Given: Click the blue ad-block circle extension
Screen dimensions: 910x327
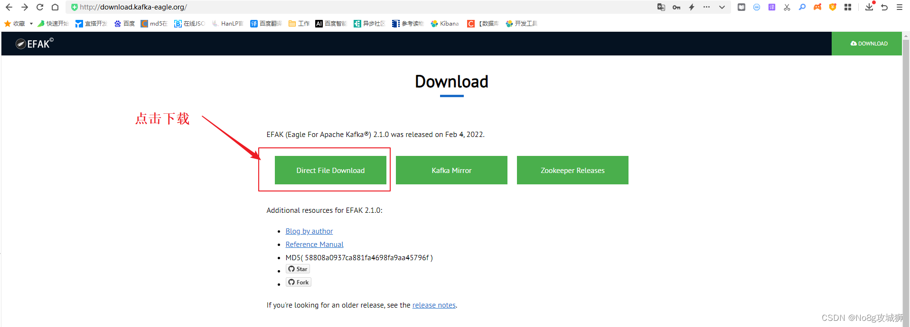Looking at the screenshot, I should 757,7.
